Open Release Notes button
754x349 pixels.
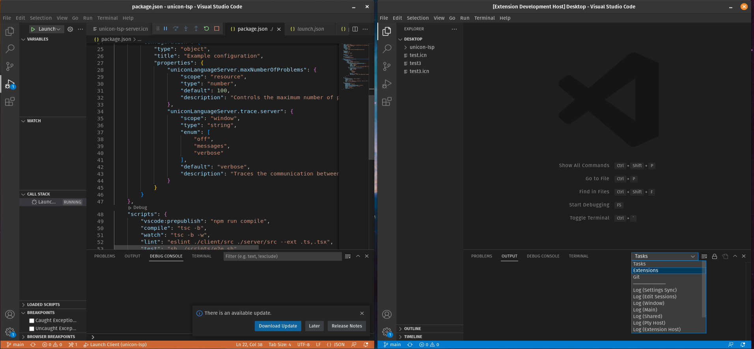coord(347,326)
